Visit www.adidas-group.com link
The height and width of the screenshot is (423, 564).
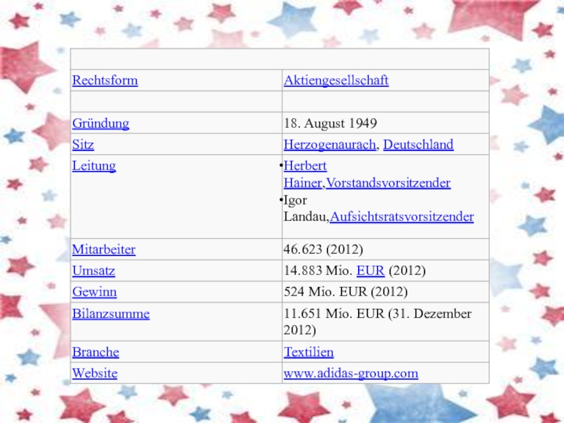[350, 374]
